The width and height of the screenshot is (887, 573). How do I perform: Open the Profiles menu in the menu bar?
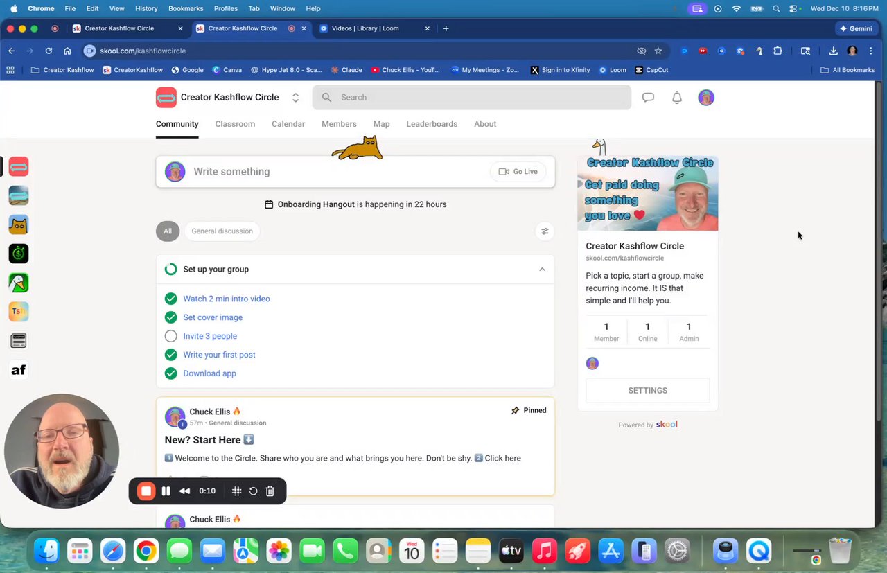coord(226,8)
